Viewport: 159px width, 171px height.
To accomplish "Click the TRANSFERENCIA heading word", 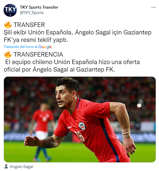I will click(38, 55).
